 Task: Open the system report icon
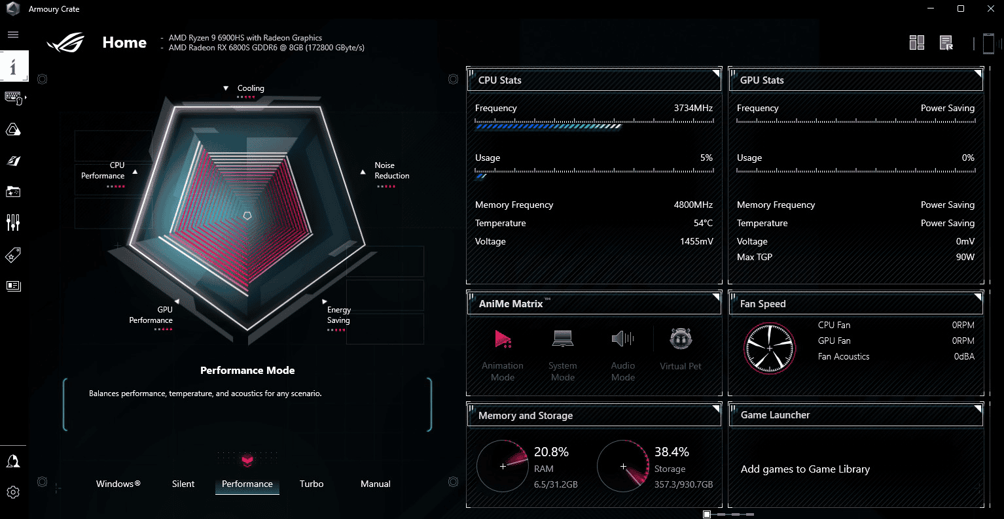[x=946, y=43]
